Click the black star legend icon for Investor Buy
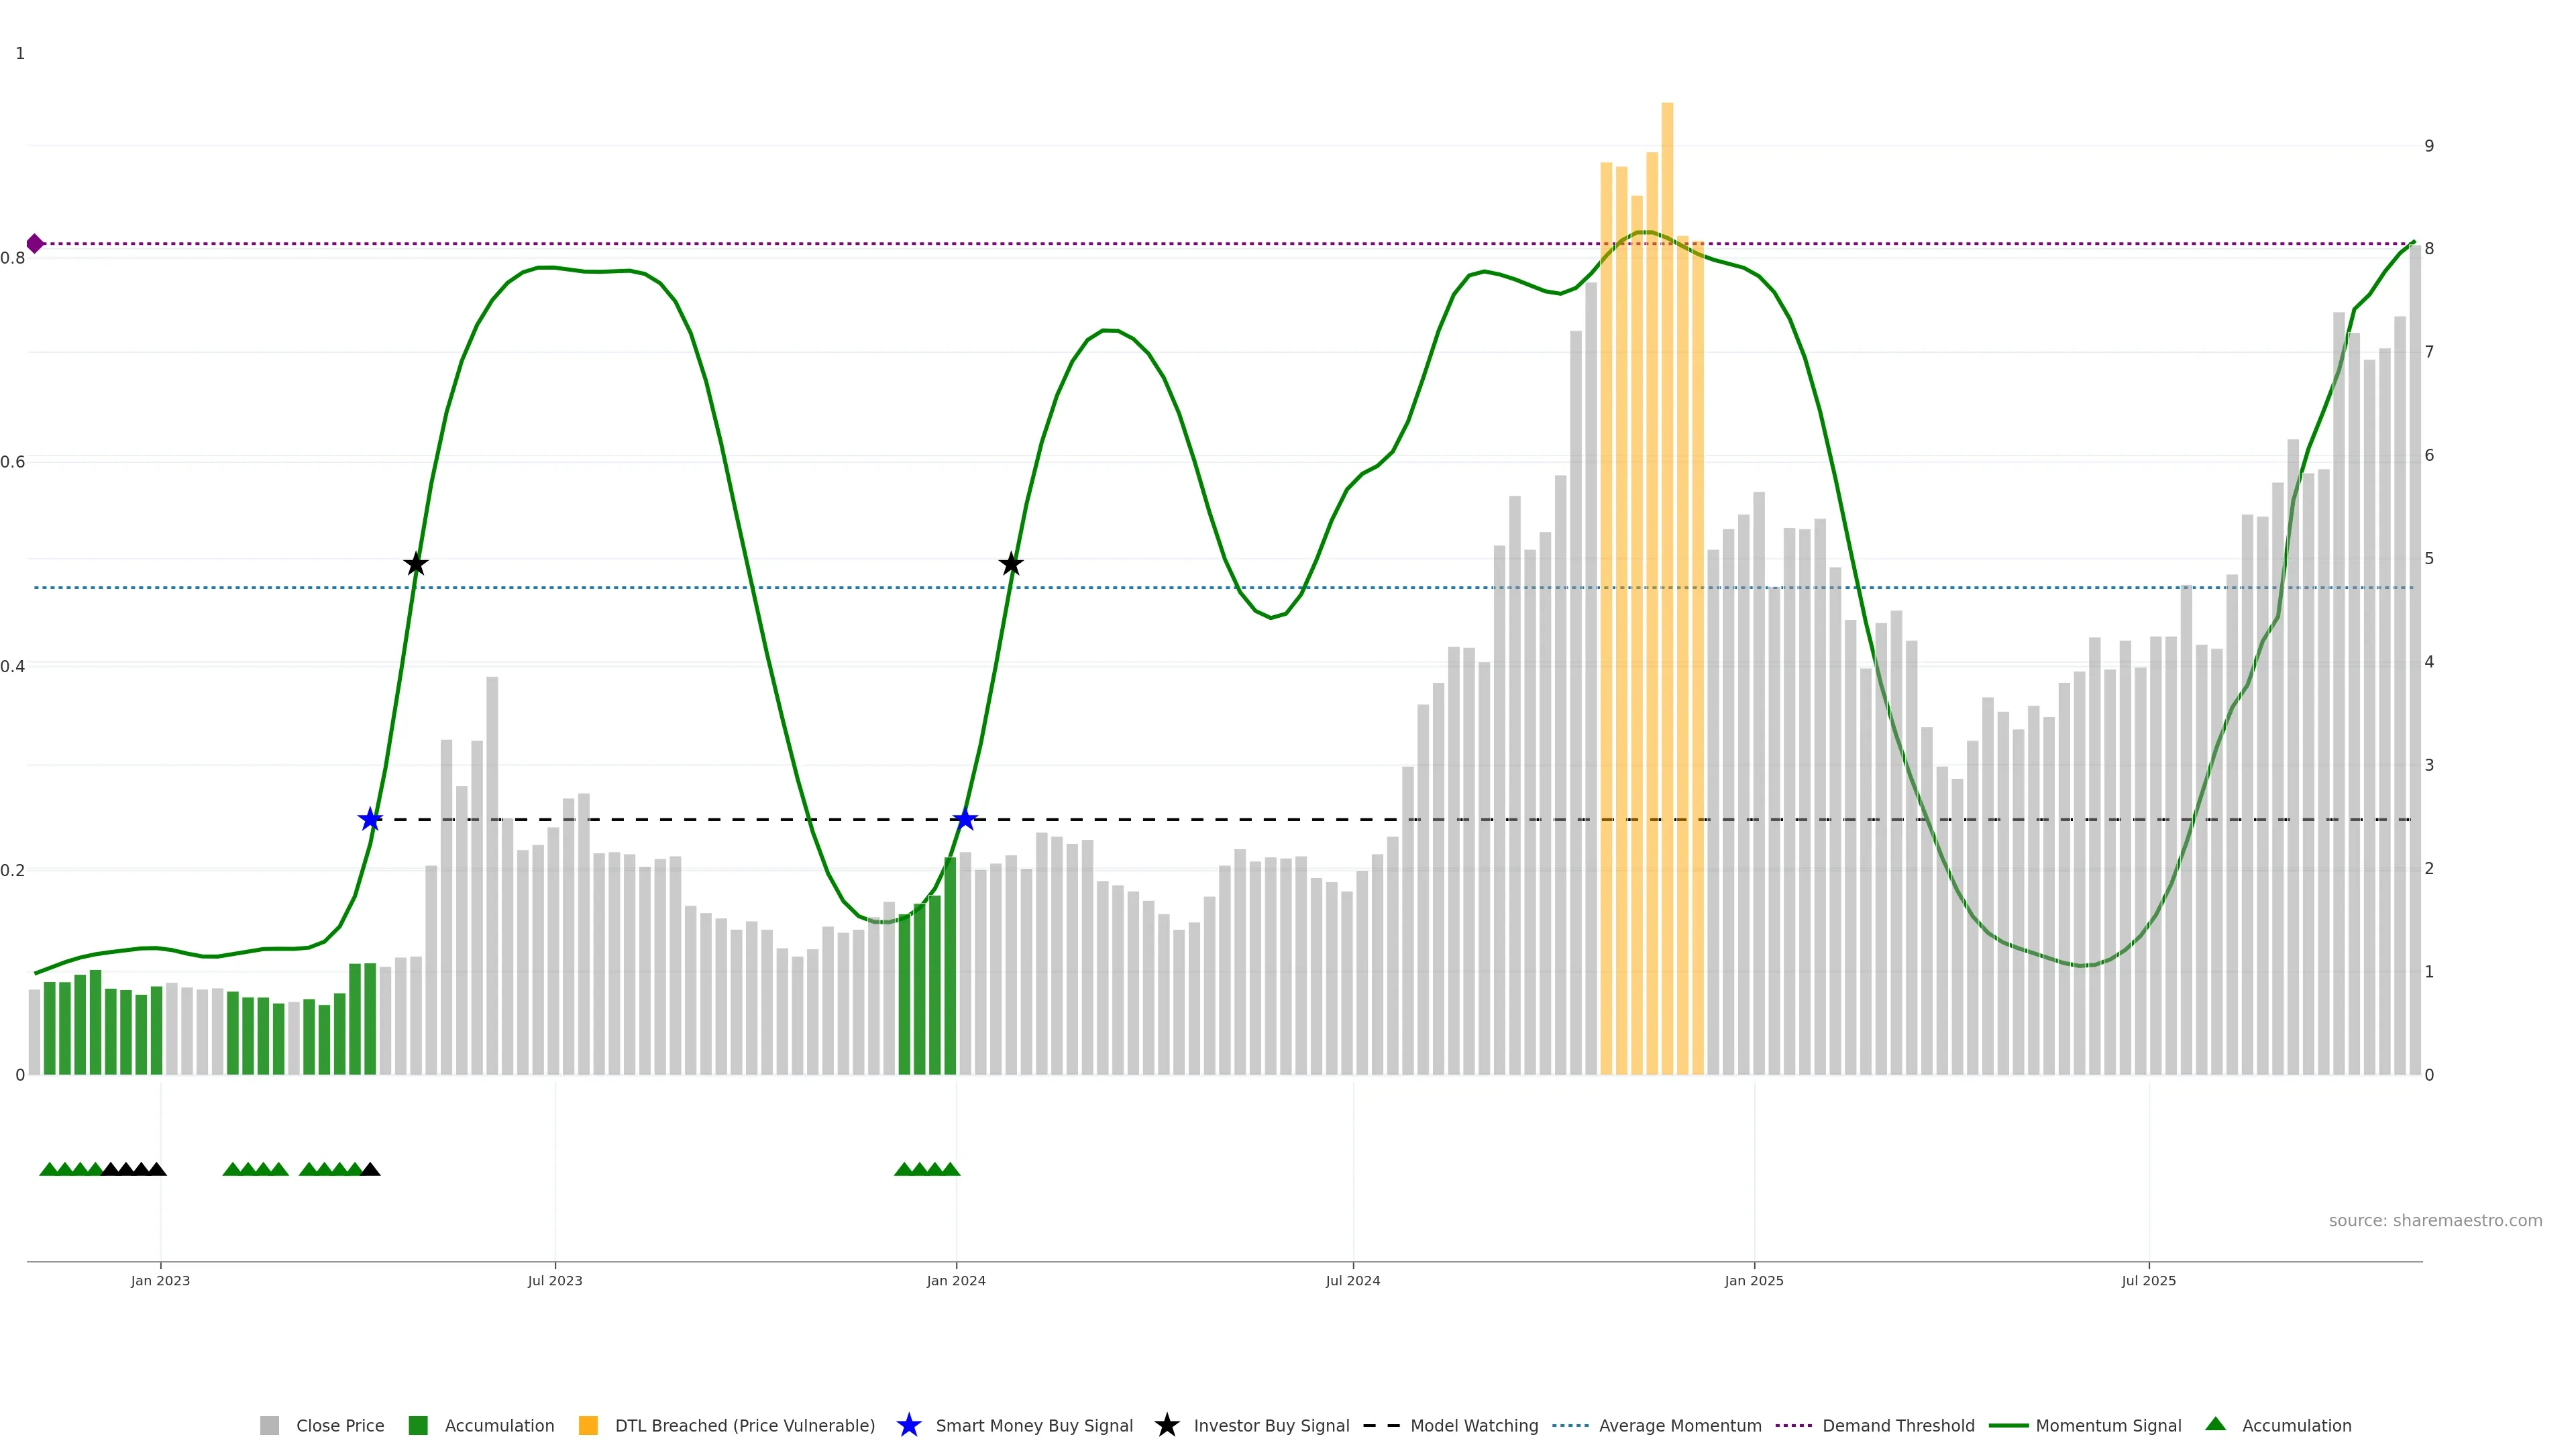Image resolution: width=2576 pixels, height=1449 pixels. pos(1166,1426)
